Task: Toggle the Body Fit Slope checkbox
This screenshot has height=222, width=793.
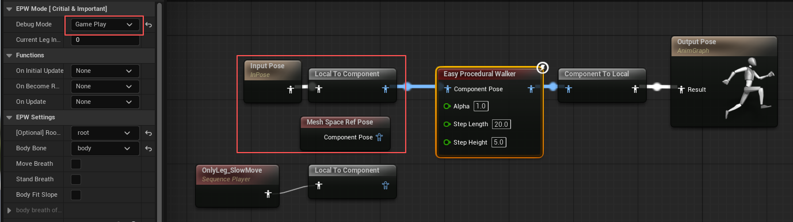Action: (x=75, y=195)
